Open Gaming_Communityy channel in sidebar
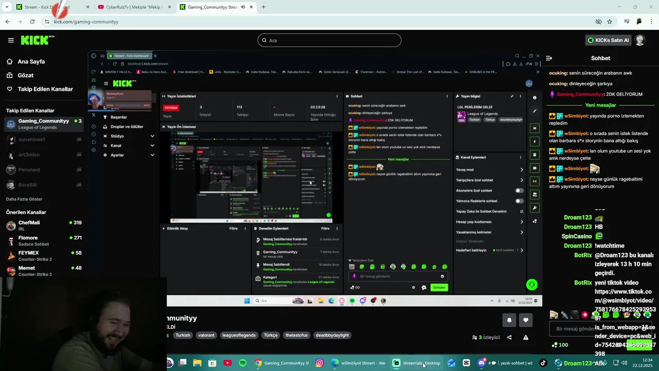Image resolution: width=659 pixels, height=371 pixels. point(44,124)
